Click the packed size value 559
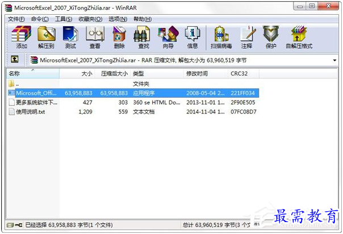343x234 pixels. (123, 112)
